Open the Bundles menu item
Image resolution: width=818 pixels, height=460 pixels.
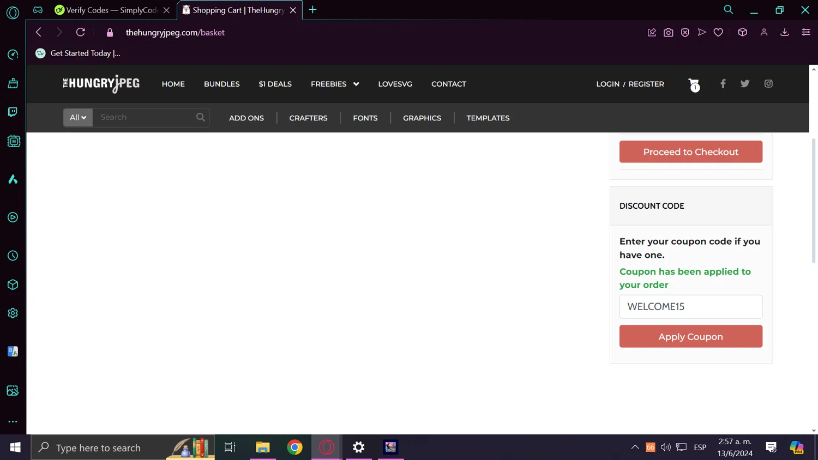coord(222,84)
